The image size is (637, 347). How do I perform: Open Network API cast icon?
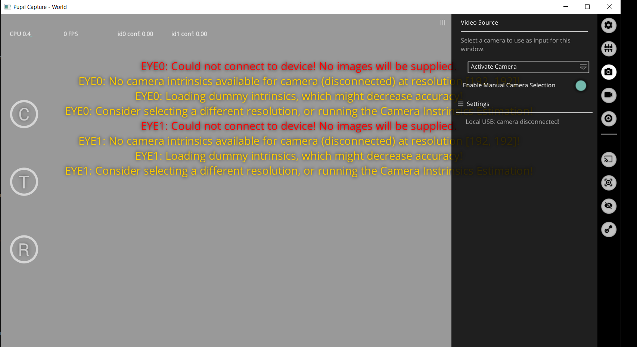609,159
